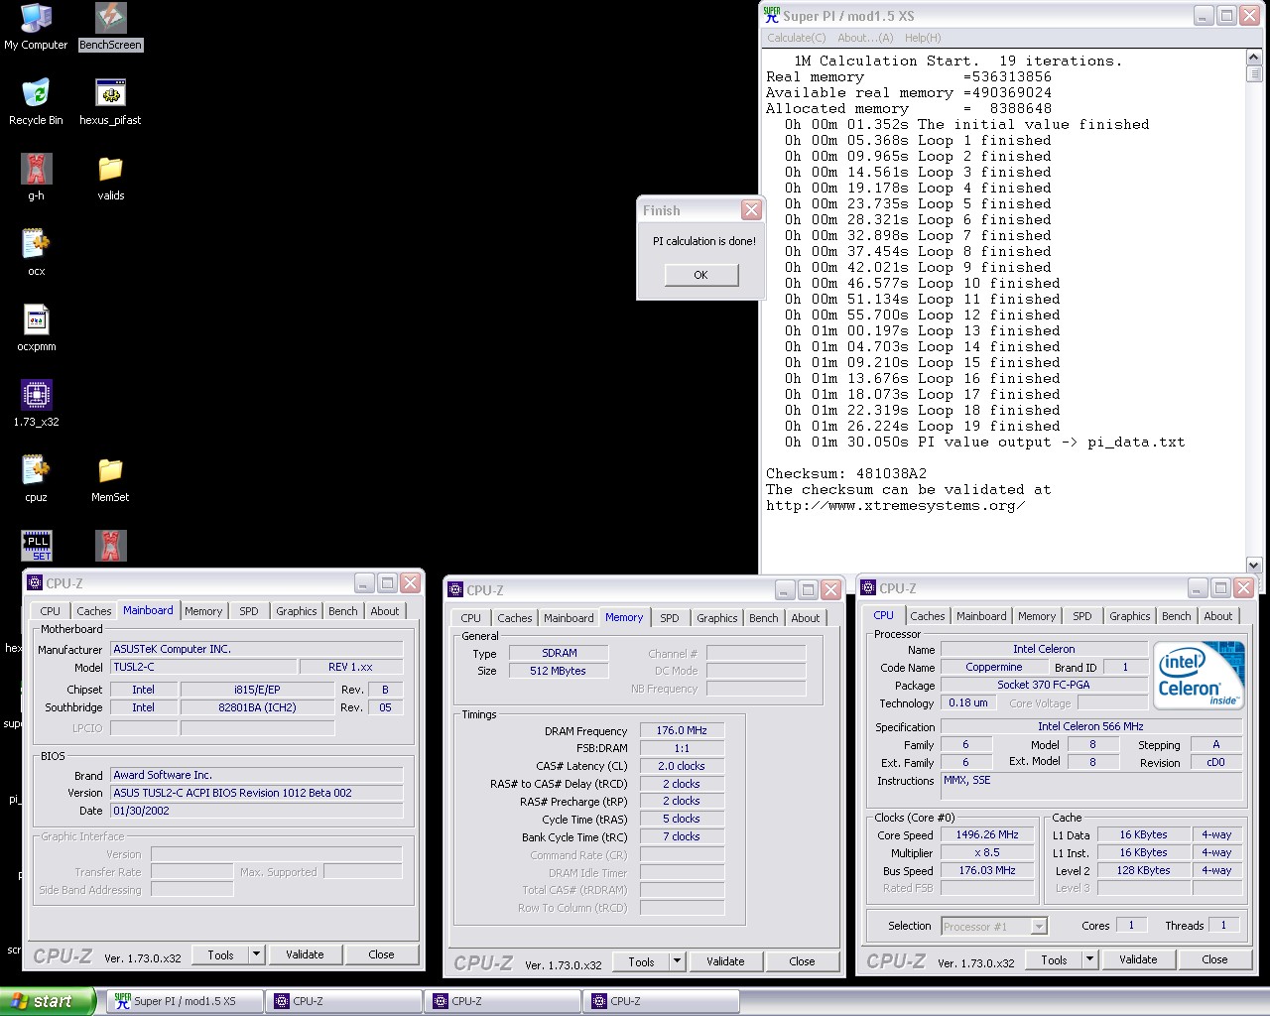Open the MemSet folder icon
1270x1016 pixels.
pos(110,479)
